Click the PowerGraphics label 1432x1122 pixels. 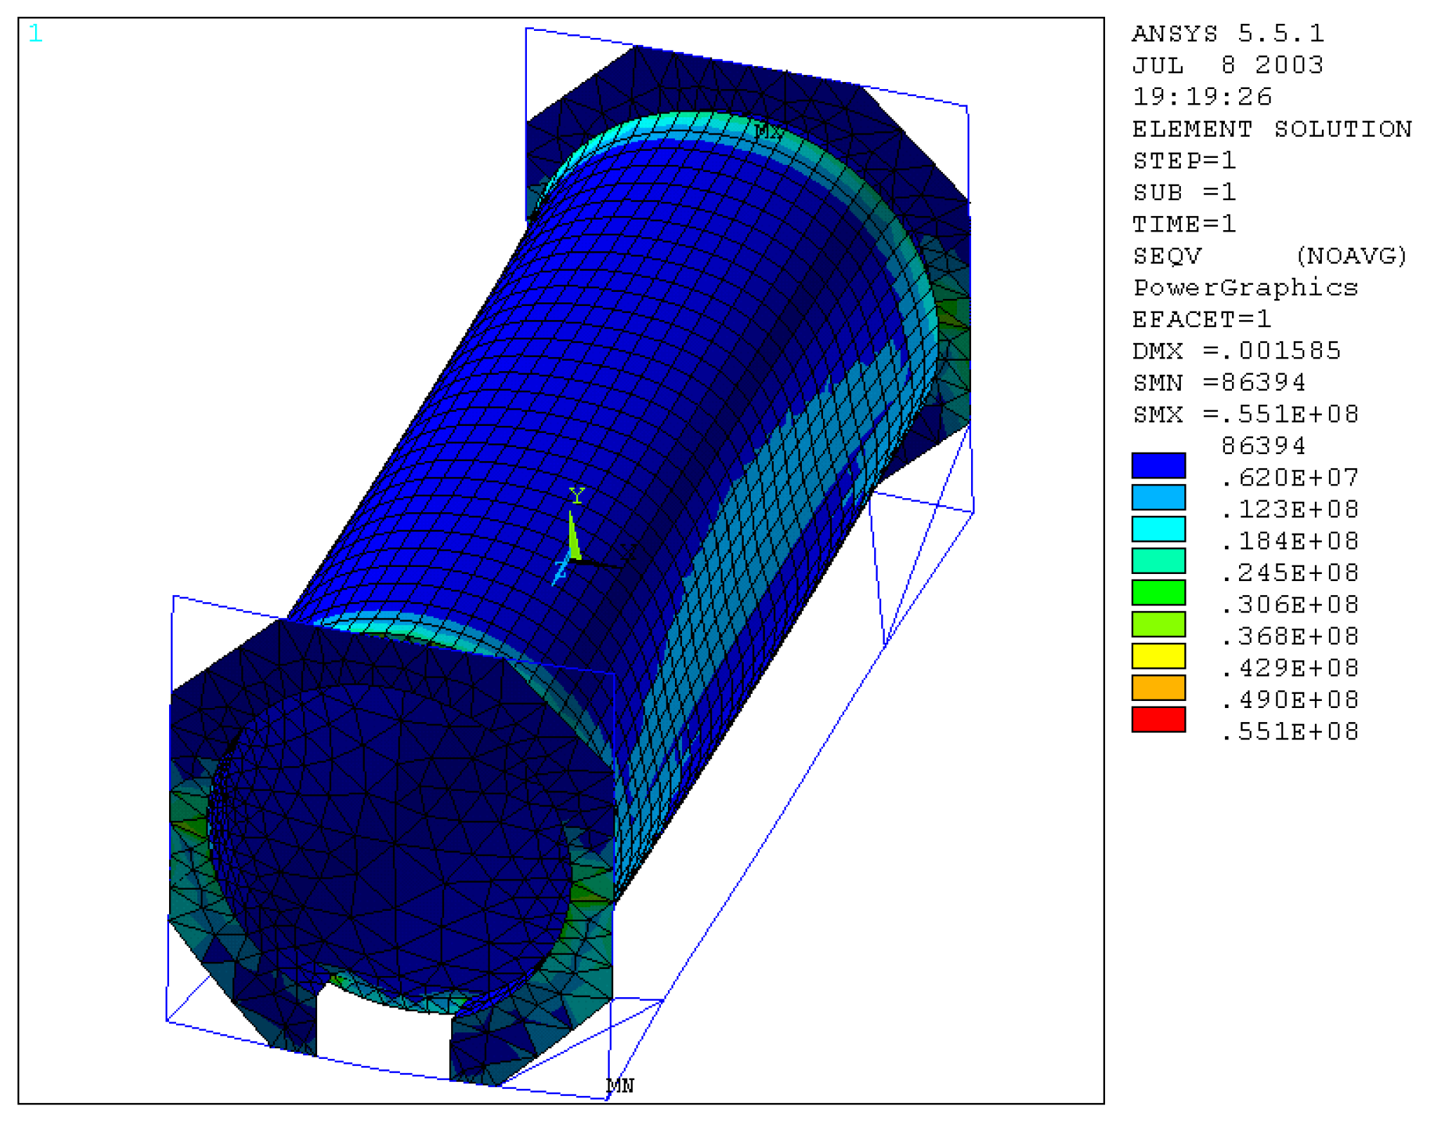[x=1245, y=288]
